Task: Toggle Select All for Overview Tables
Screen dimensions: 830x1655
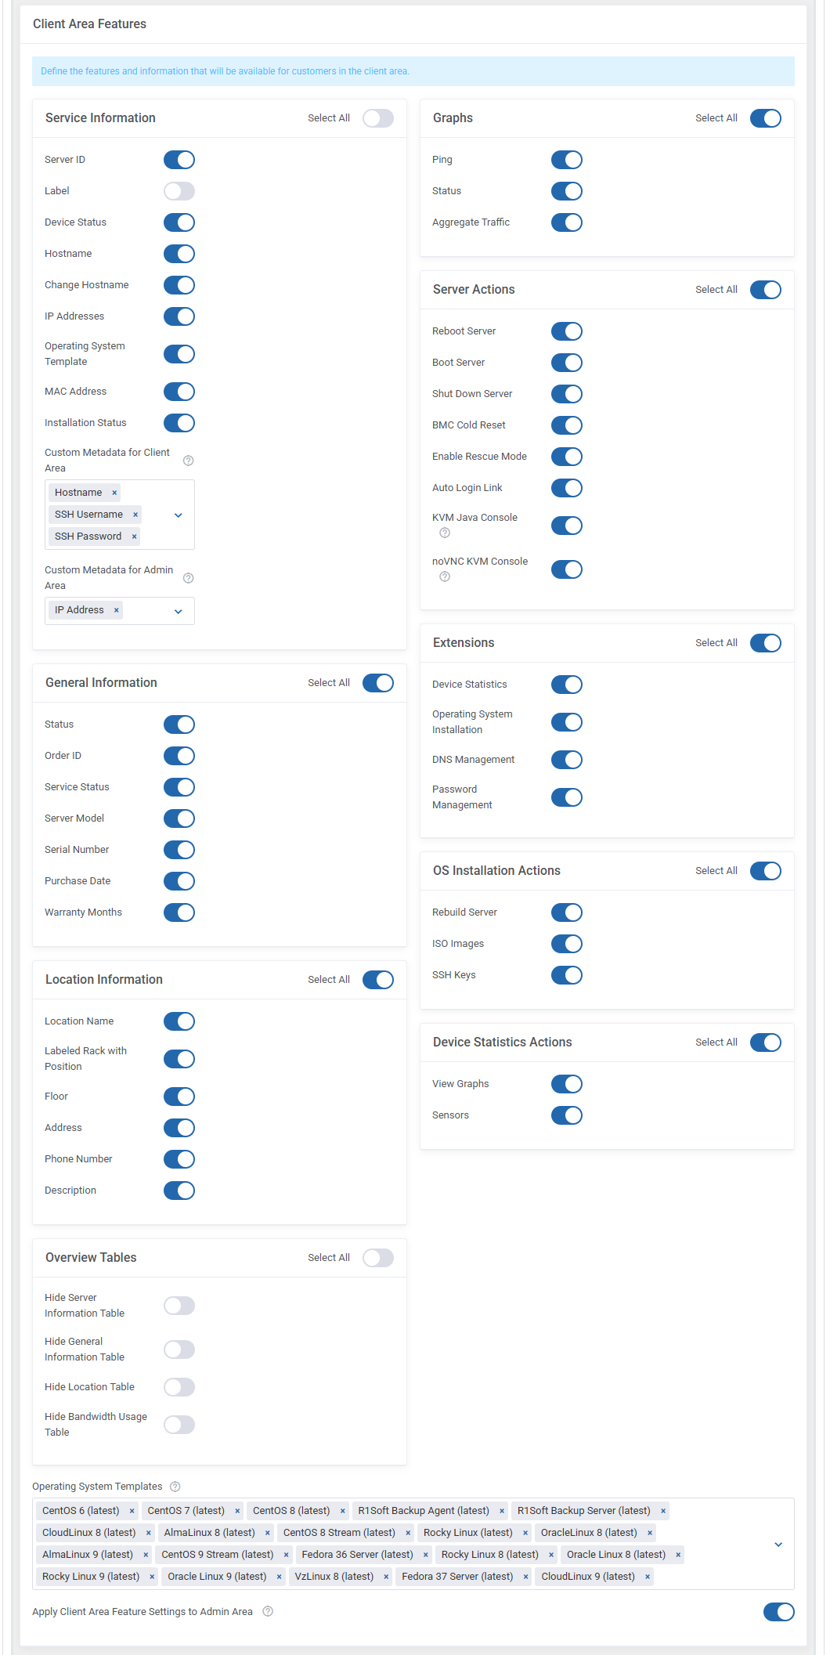Action: coord(378,1258)
